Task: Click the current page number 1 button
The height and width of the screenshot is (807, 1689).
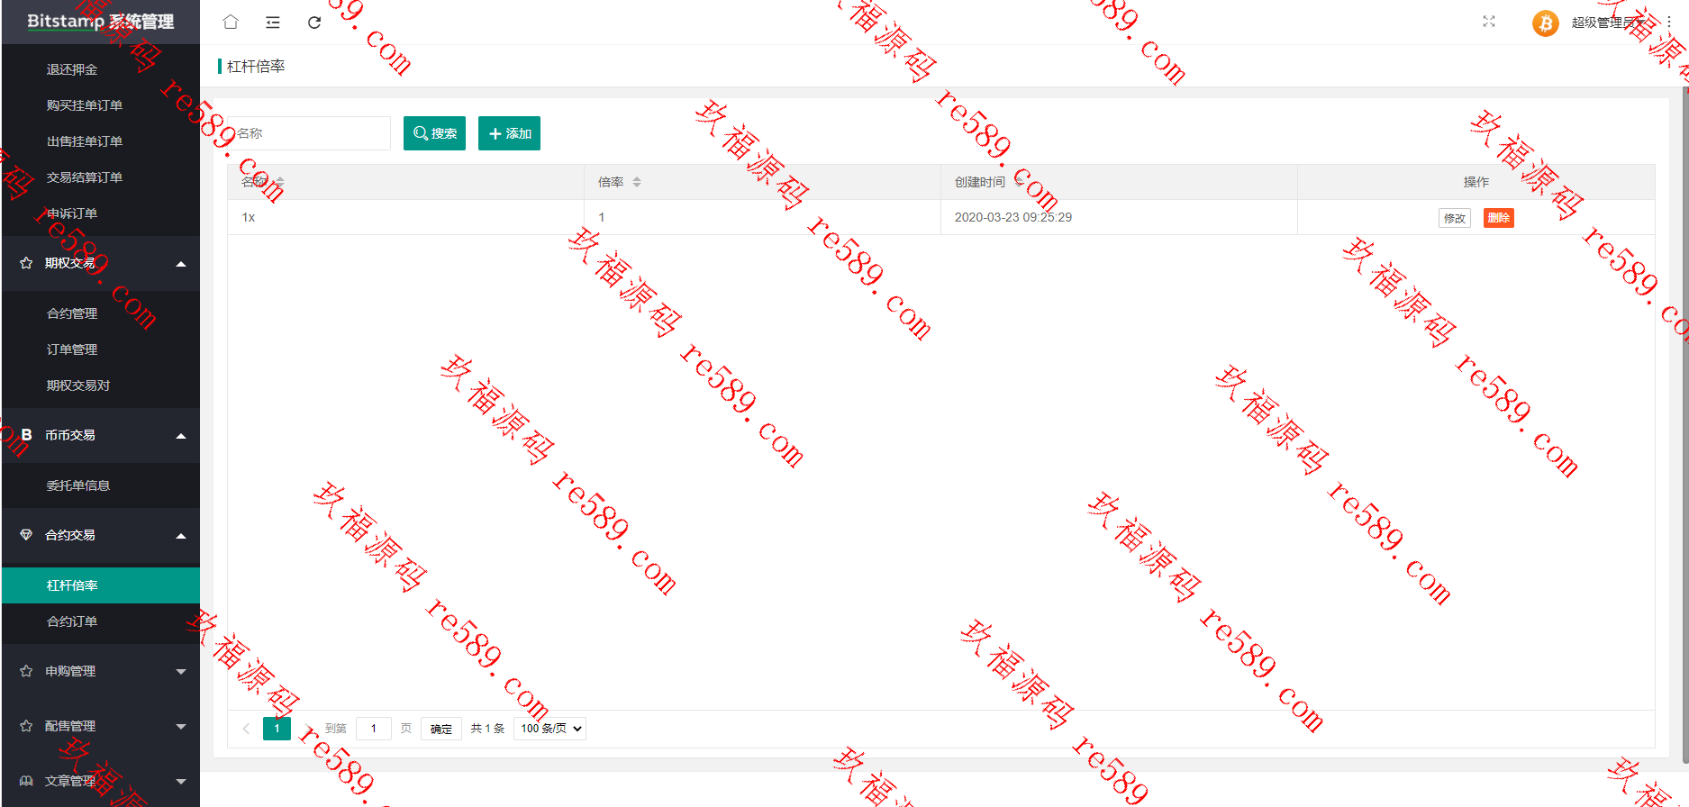Action: [277, 729]
